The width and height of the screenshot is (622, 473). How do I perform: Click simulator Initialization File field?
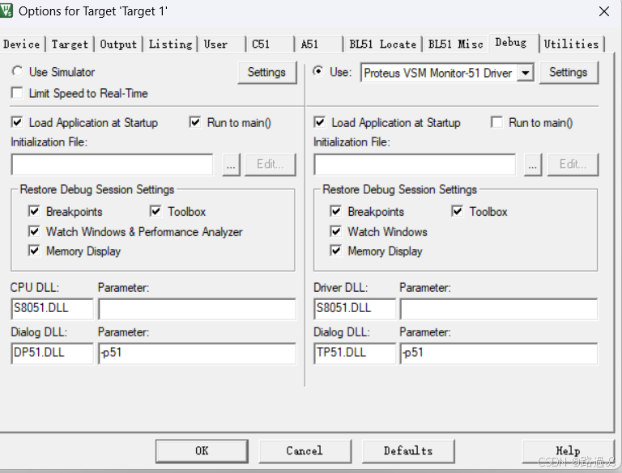pyautogui.click(x=113, y=164)
